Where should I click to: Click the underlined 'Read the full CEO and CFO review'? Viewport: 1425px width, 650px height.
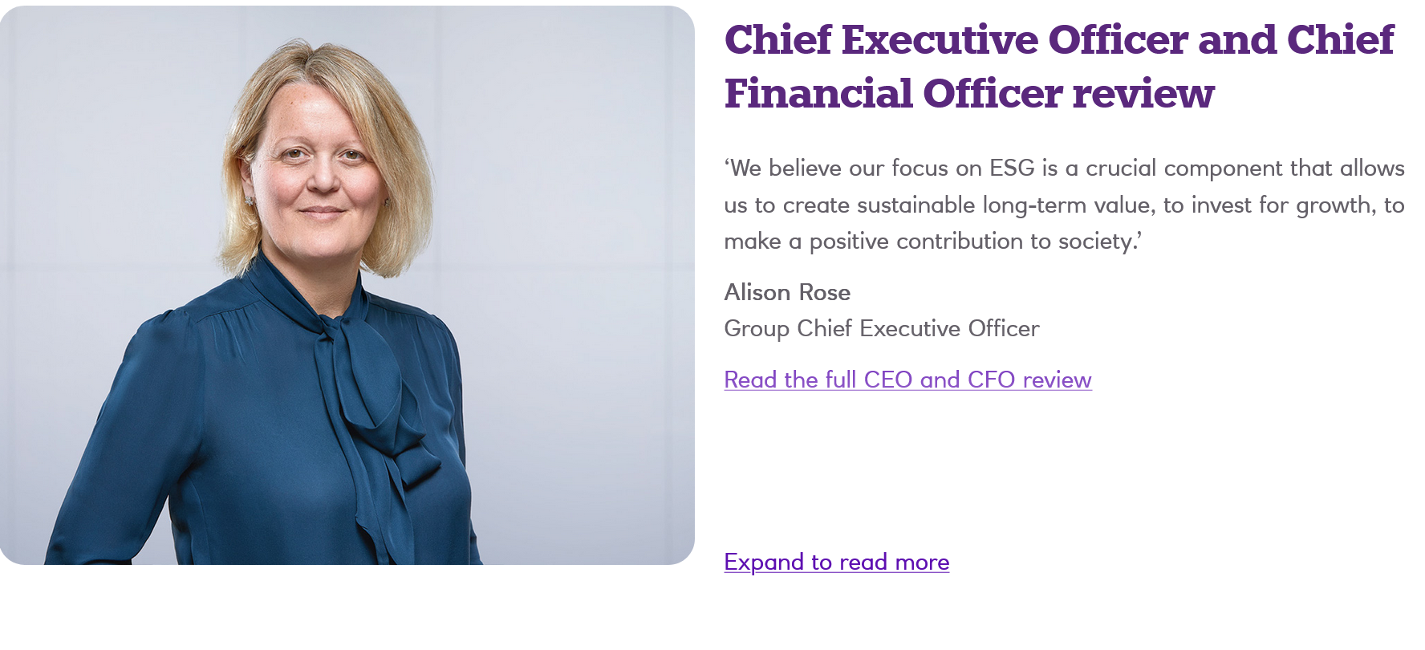[907, 380]
